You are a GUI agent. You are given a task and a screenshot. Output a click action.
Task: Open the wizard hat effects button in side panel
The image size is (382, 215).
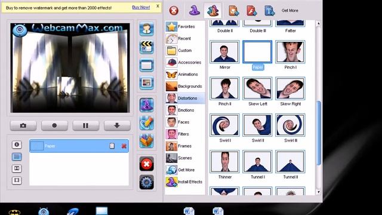pyautogui.click(x=146, y=105)
